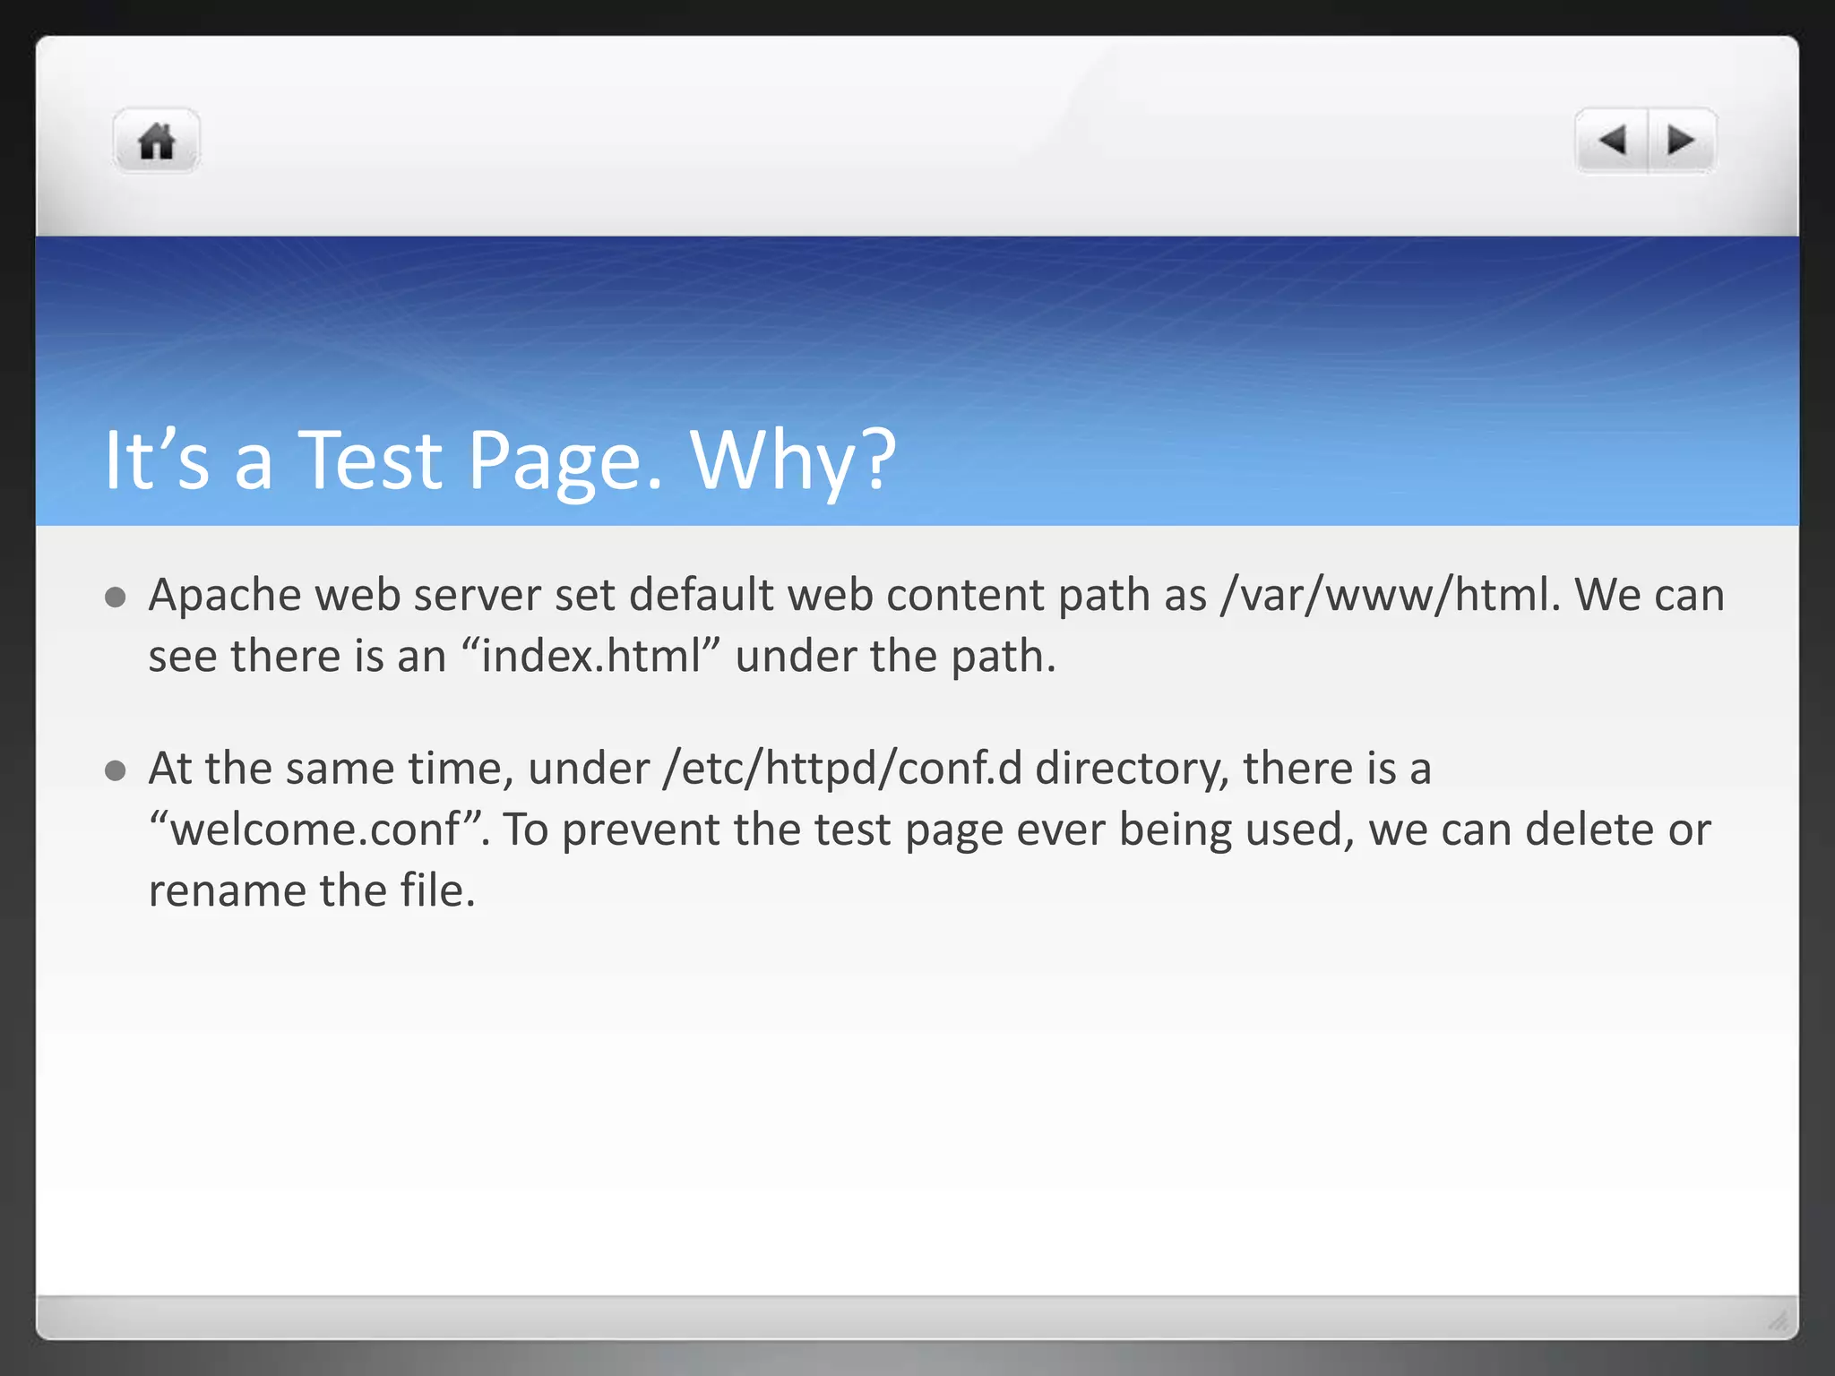
Task: Click the words "rename the file."
Action: 312,890
